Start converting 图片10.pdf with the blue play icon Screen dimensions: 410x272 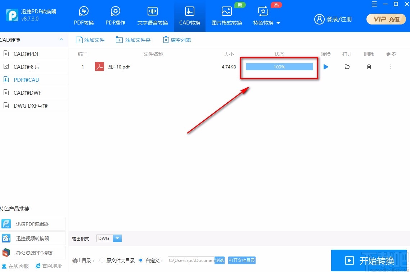coord(326,67)
